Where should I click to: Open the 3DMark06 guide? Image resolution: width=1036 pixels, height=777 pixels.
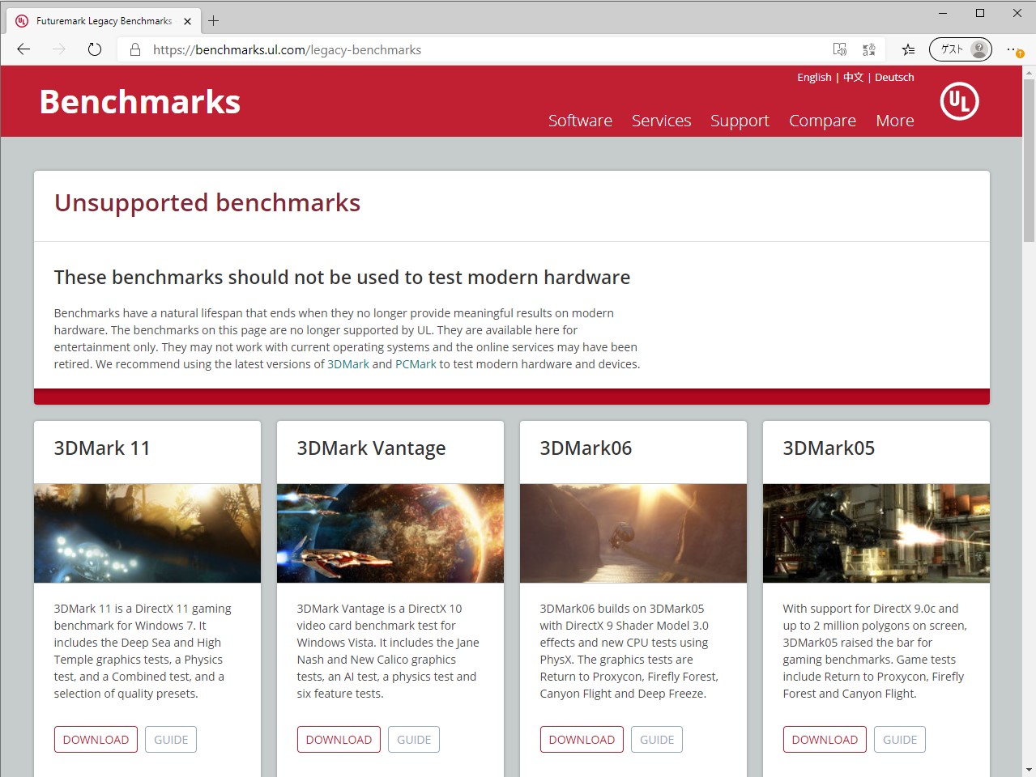pos(657,740)
